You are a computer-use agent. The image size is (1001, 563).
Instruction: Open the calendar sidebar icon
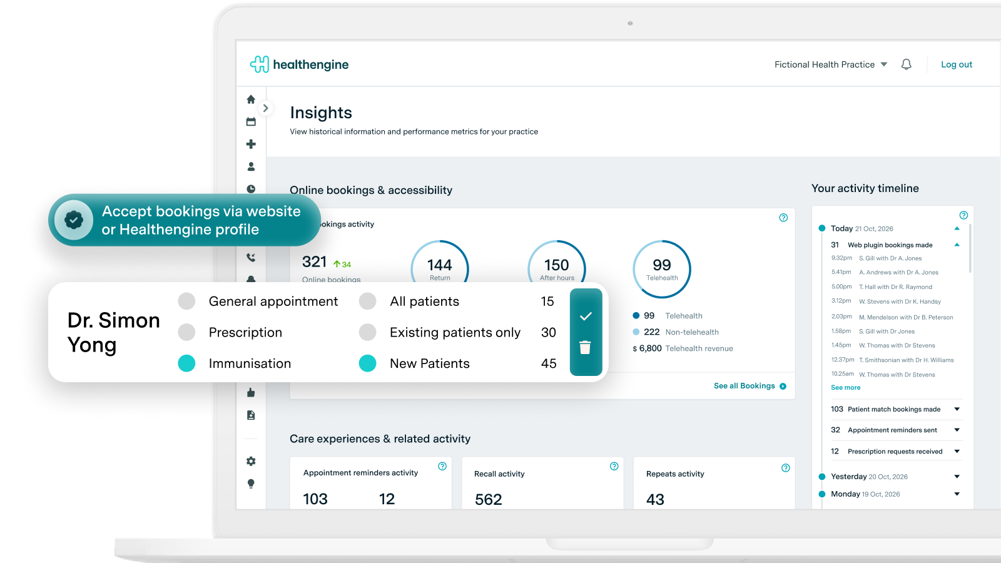coord(251,122)
